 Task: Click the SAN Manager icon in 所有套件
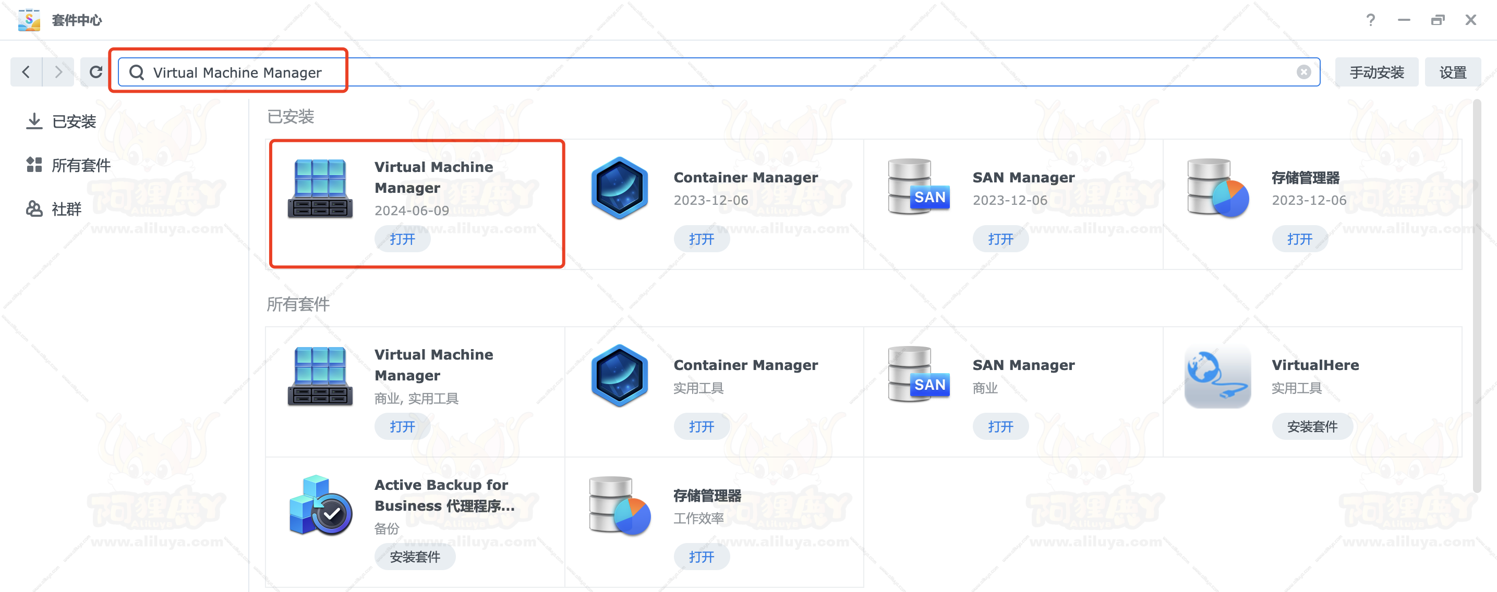pos(919,374)
